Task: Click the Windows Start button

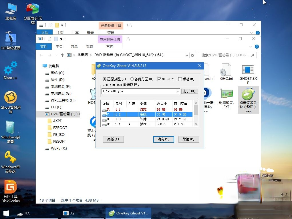Action: pos(6,213)
